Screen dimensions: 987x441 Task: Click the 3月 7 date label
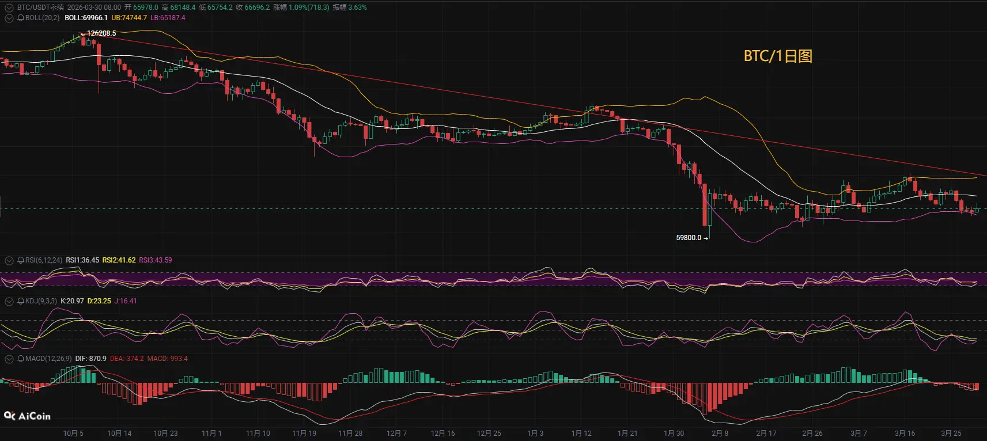859,434
